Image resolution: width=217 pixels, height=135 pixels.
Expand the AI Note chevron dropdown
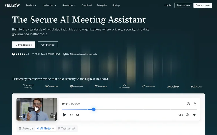point(53,129)
